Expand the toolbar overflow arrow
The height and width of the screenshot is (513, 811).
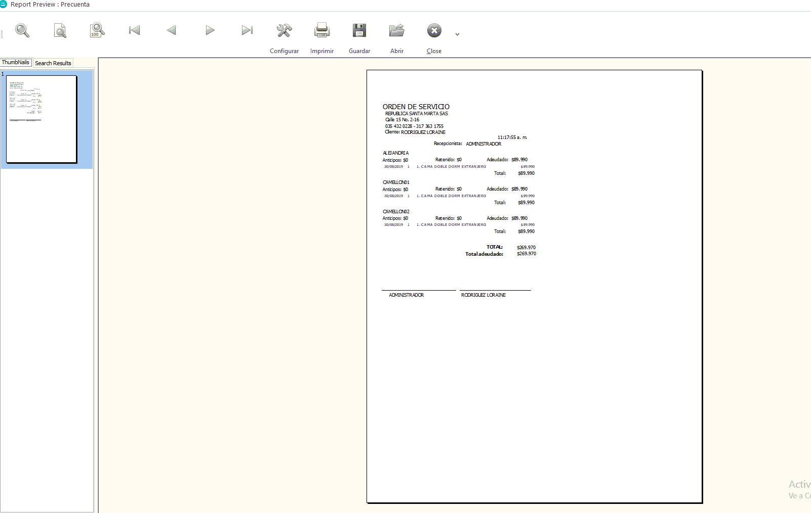(x=457, y=34)
